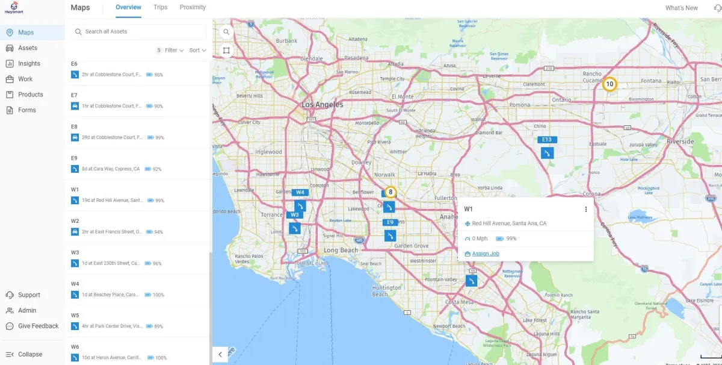
Task: Click the W4 asset marker on map
Action: [x=300, y=205]
